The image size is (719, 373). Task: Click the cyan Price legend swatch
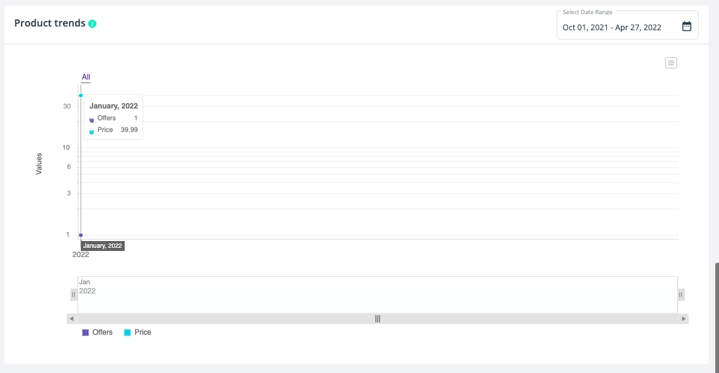pos(128,333)
